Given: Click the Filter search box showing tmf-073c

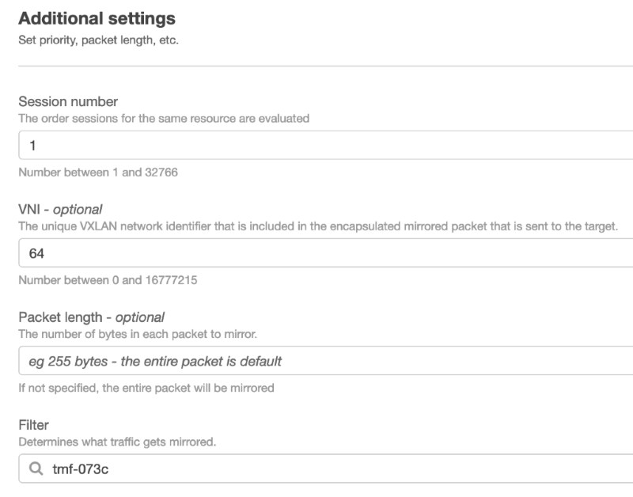Looking at the screenshot, I should point(326,469).
